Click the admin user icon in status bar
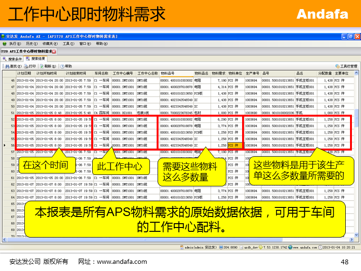Image resolution: width=361 pixels, height=271 pixels. coord(183,247)
